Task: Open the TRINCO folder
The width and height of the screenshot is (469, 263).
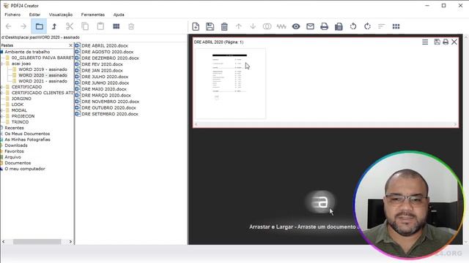Action: (x=20, y=122)
